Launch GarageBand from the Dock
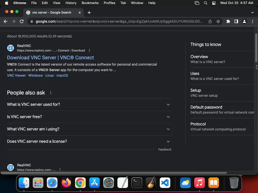Screen dimensions: 258x193 [151, 182]
